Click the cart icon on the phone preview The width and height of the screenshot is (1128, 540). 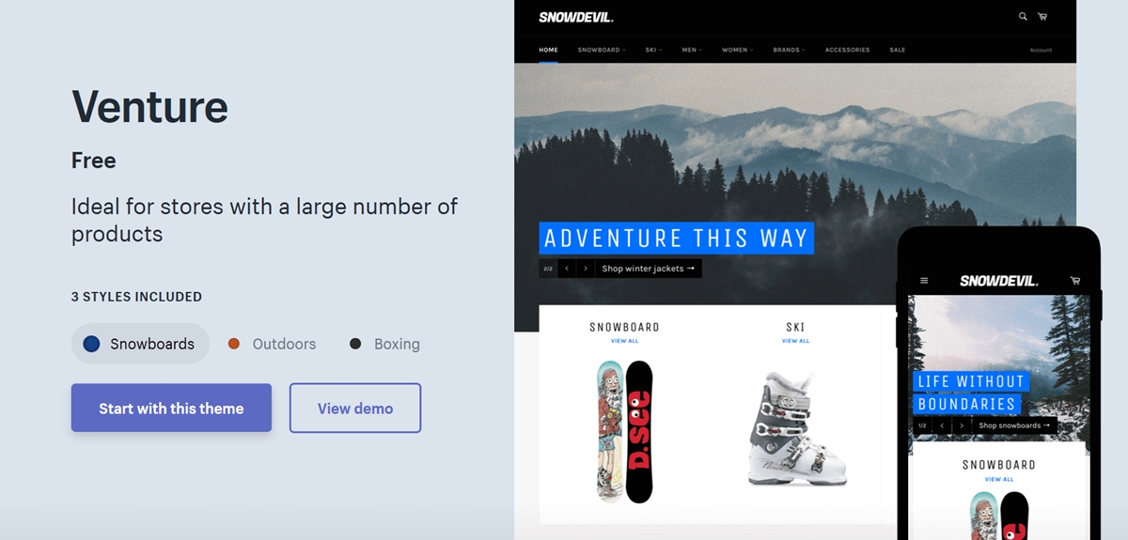coord(1075,281)
